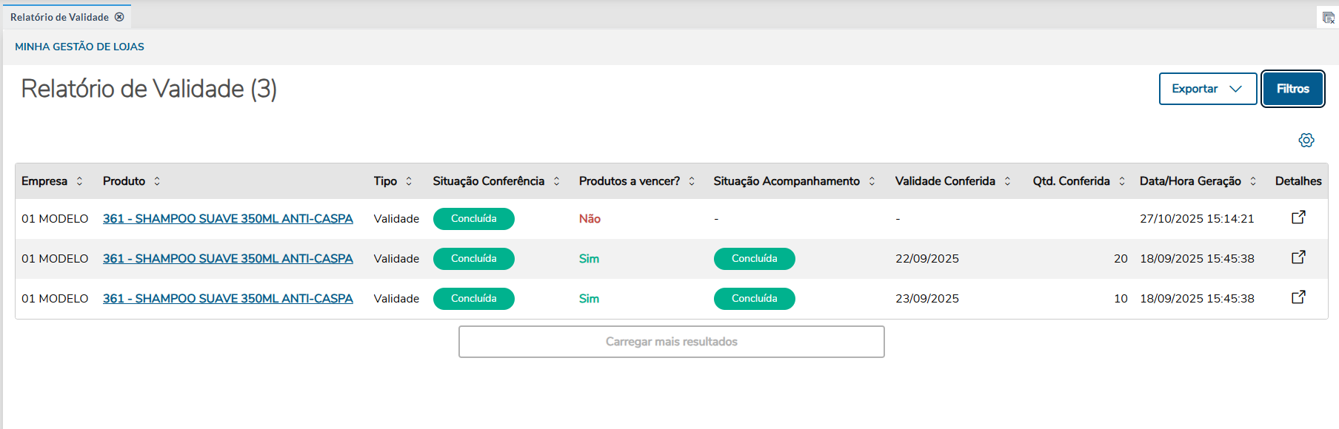Screen dimensions: 1339x429
Task: Sort by Produto column arrows
Action: click(x=157, y=181)
